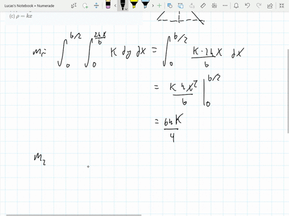
Task: Click the shapes tool icon
Action: pyautogui.click(x=170, y=5)
